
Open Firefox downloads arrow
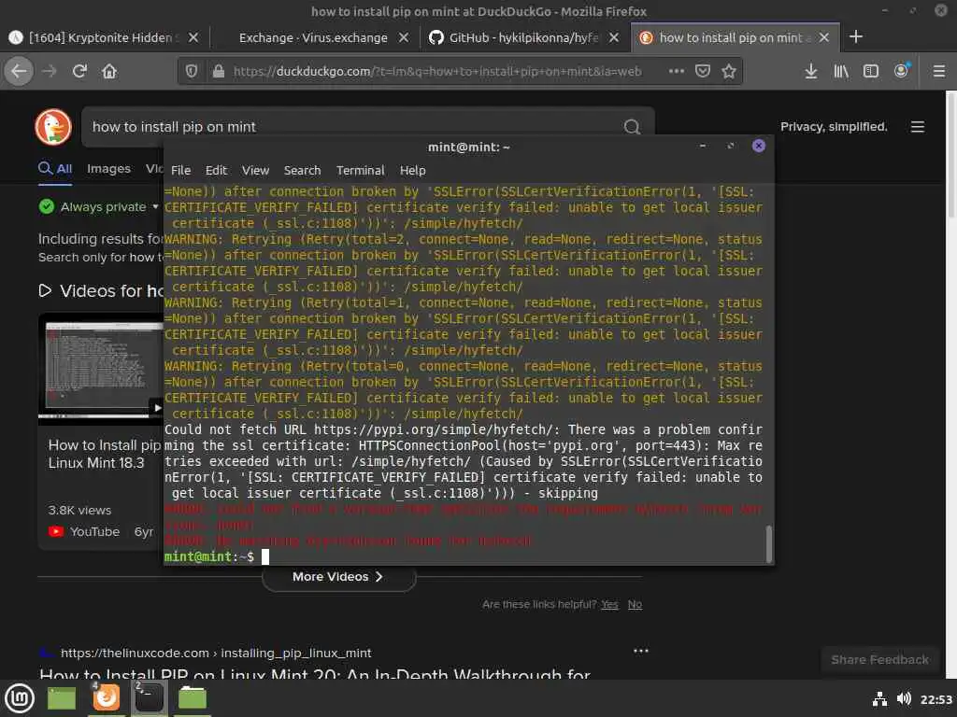810,71
